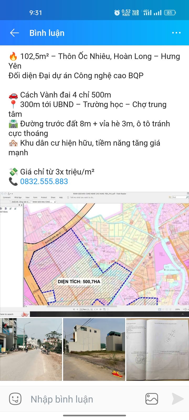Image resolution: width=189 pixels, height=420 pixels.
Task: Tap '300m tới UBND – Trường học' line
Action: pyautogui.click(x=87, y=109)
